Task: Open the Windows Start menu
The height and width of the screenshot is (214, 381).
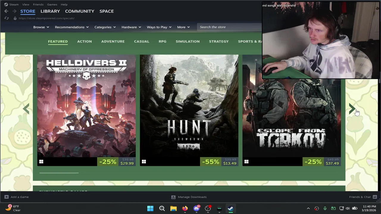Action: 150,208
